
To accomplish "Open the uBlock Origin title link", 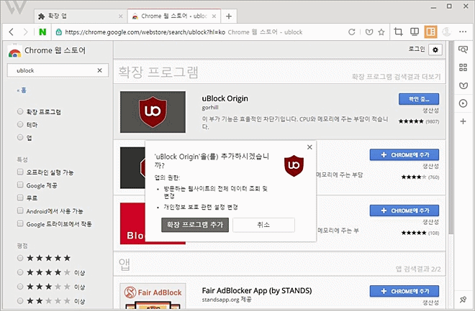I will pos(225,98).
